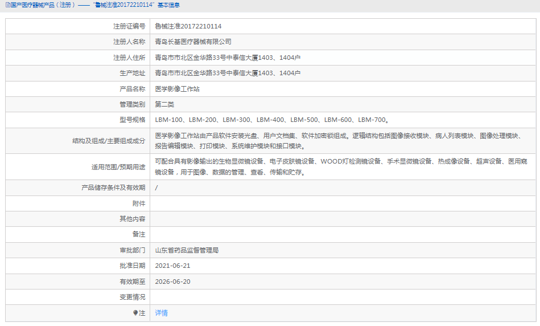This screenshot has width=540, height=326.
Task: Click expiry date 2026-06-20
Action: pyautogui.click(x=172, y=282)
